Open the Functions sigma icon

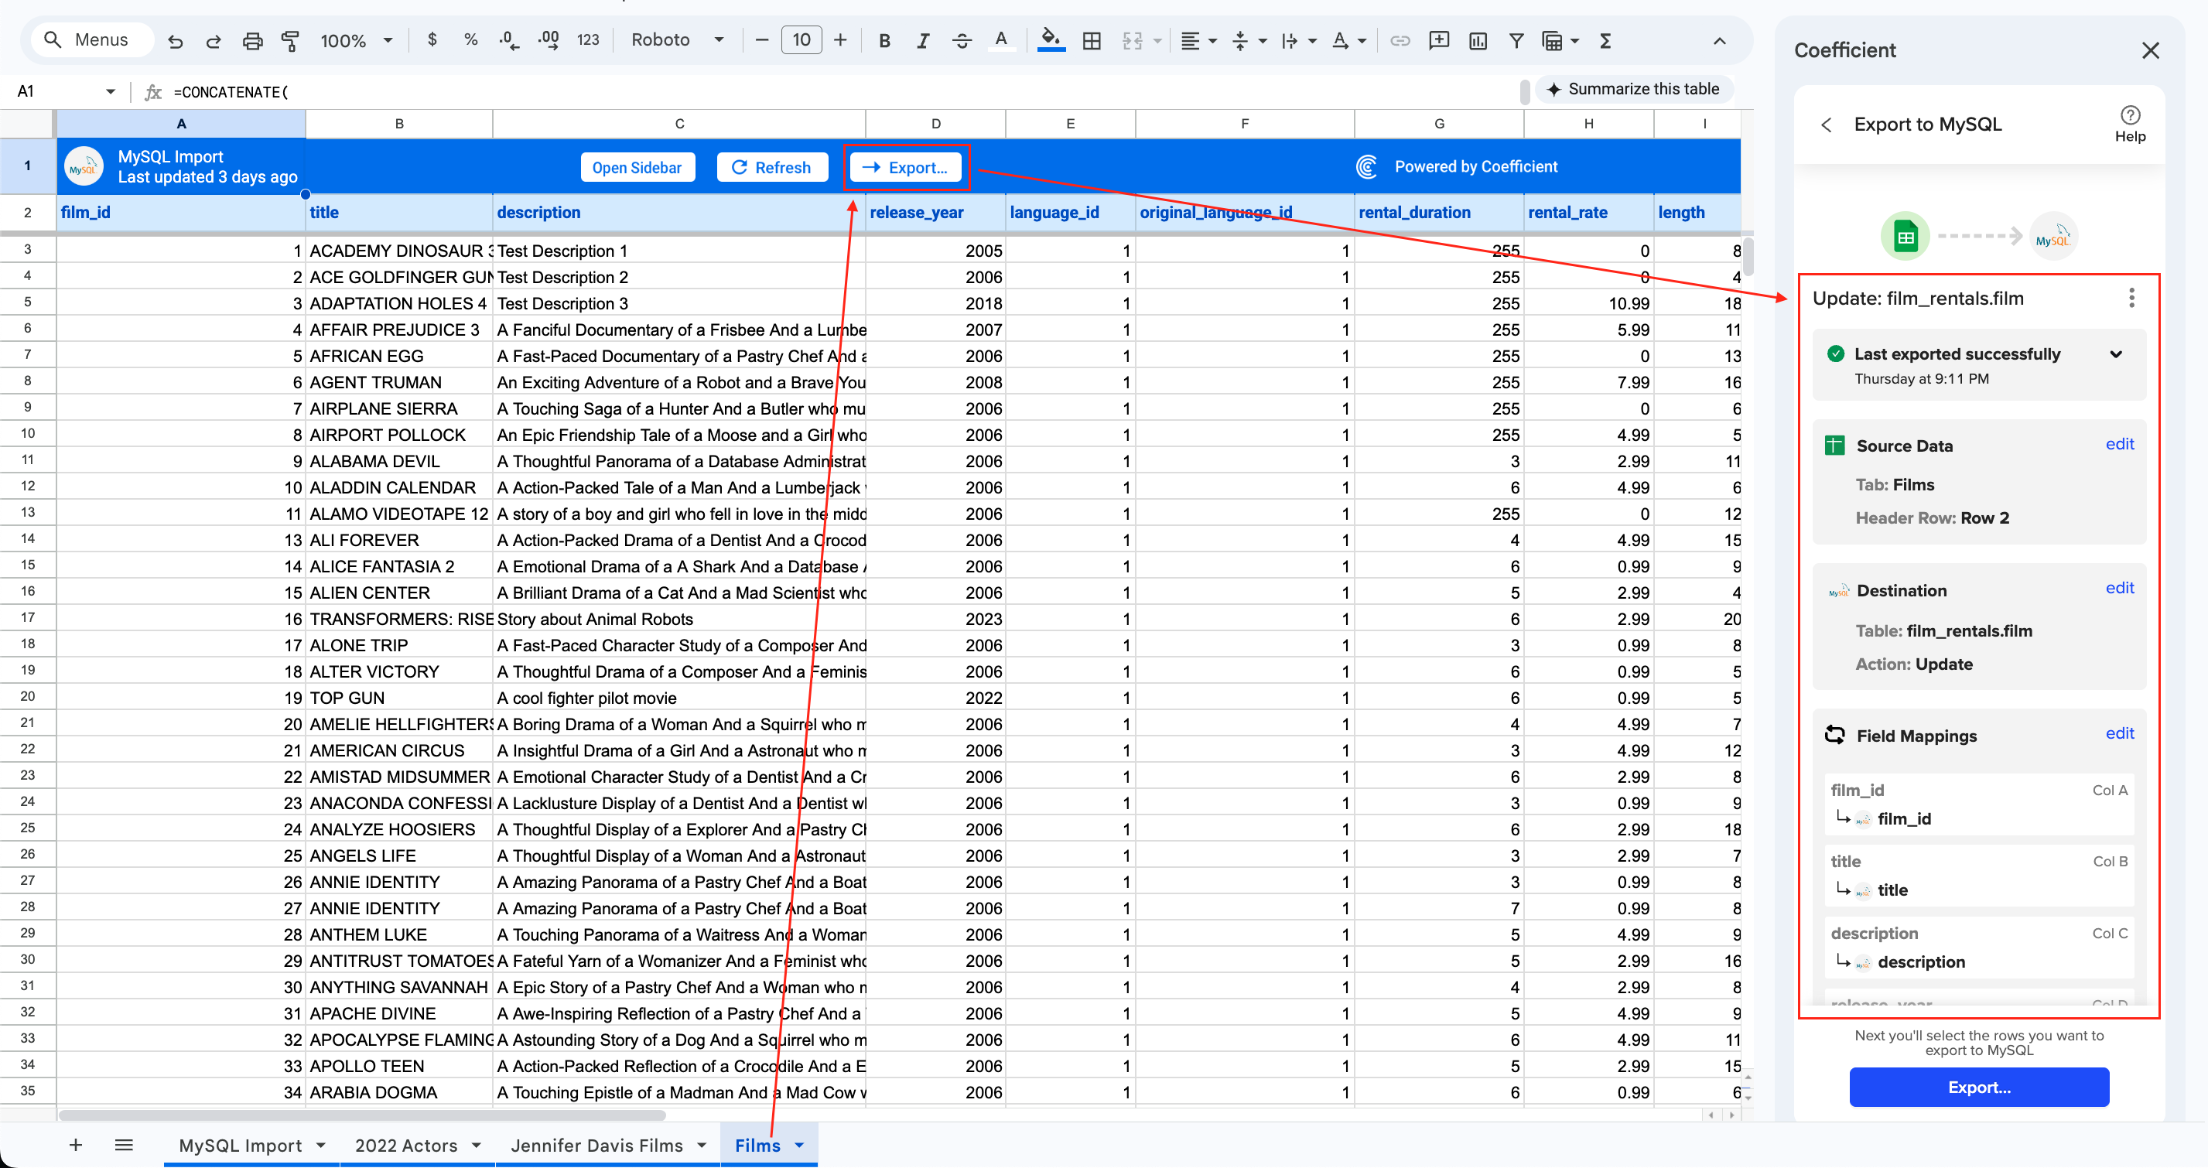(x=1605, y=39)
